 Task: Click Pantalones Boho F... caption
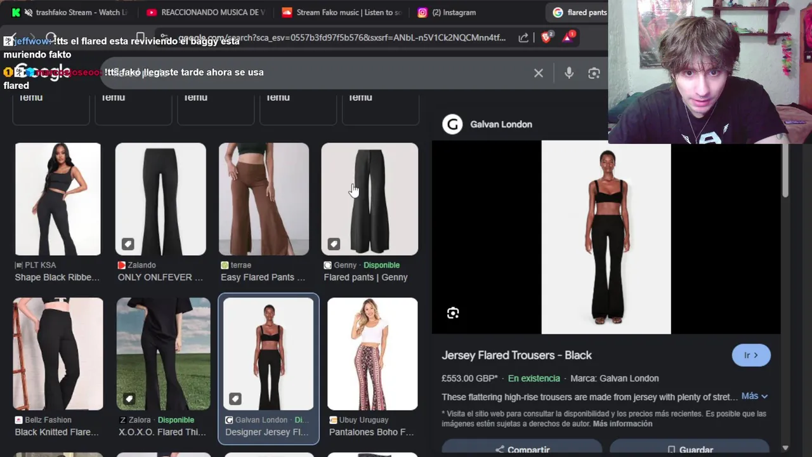(x=372, y=432)
